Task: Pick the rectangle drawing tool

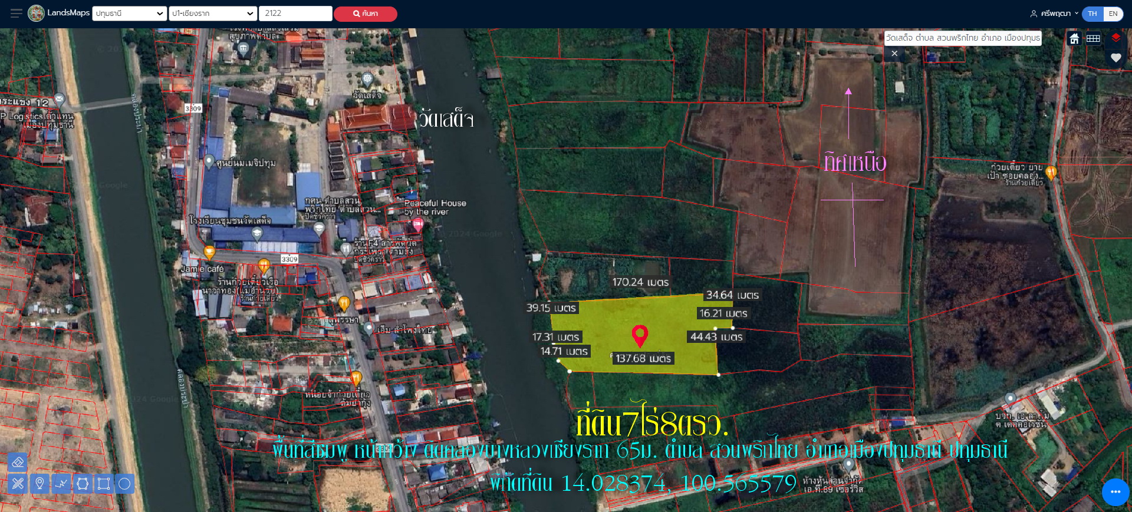Action: [x=104, y=484]
